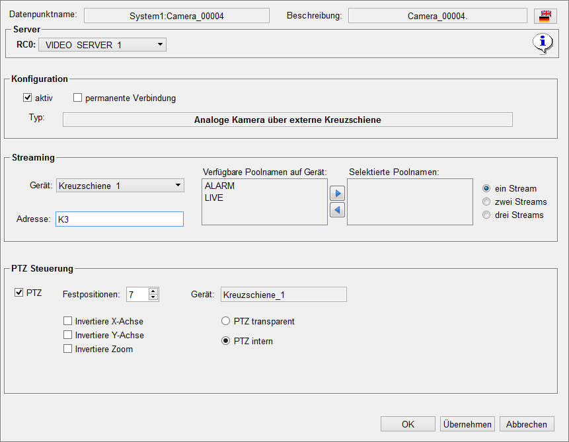Decrease Festpositionen with down arrow

click(x=153, y=298)
